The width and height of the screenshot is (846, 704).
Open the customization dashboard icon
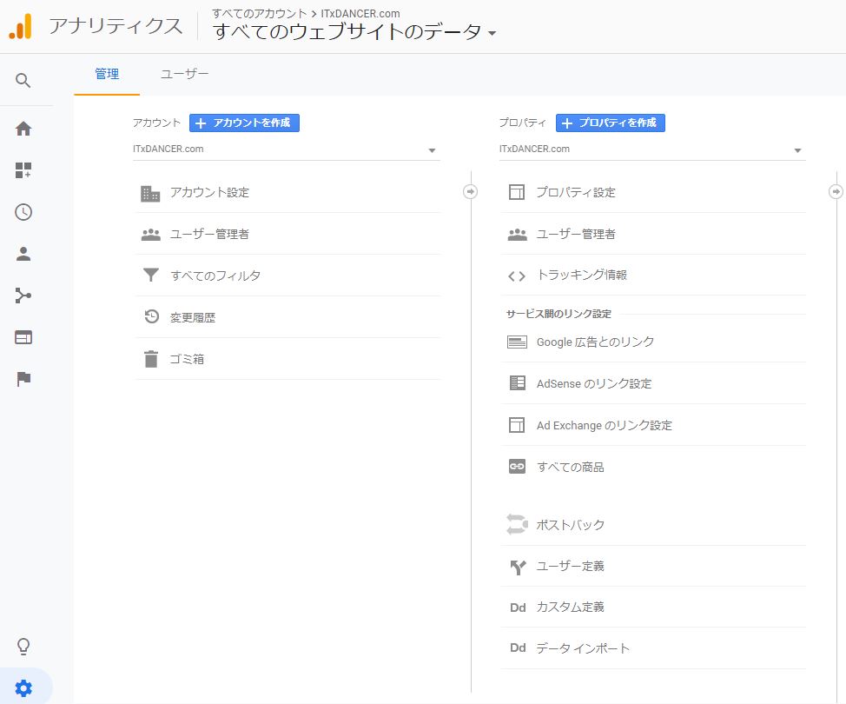tap(23, 170)
